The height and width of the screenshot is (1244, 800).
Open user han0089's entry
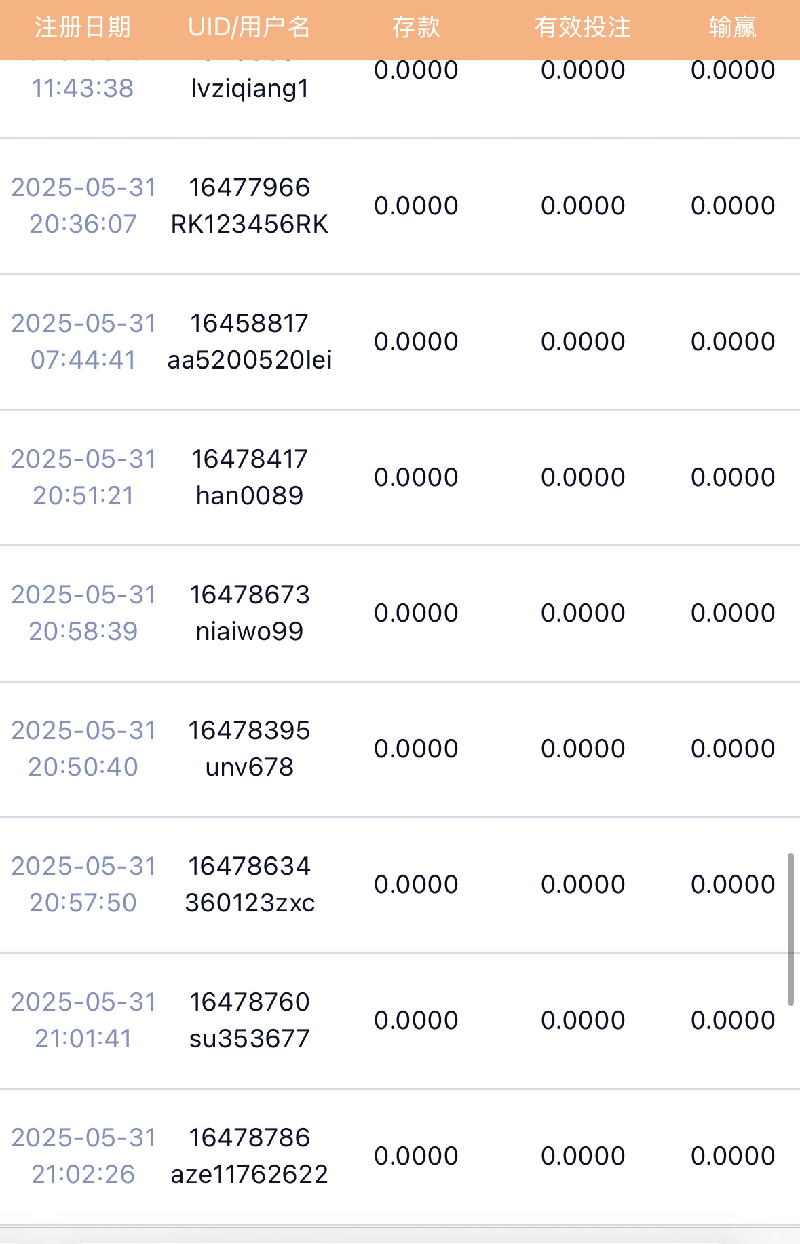[x=250, y=495]
